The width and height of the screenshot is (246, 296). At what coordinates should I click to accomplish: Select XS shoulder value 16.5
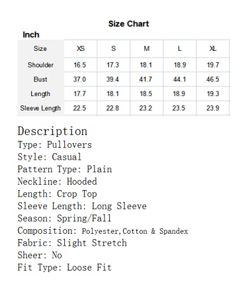pos(80,65)
